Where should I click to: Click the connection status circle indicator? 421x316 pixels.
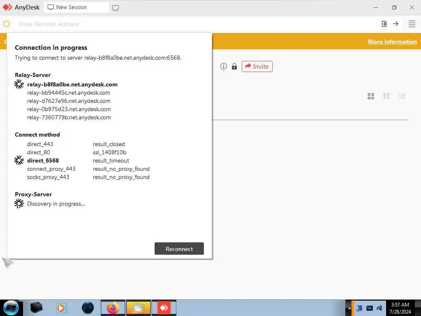tap(7, 24)
